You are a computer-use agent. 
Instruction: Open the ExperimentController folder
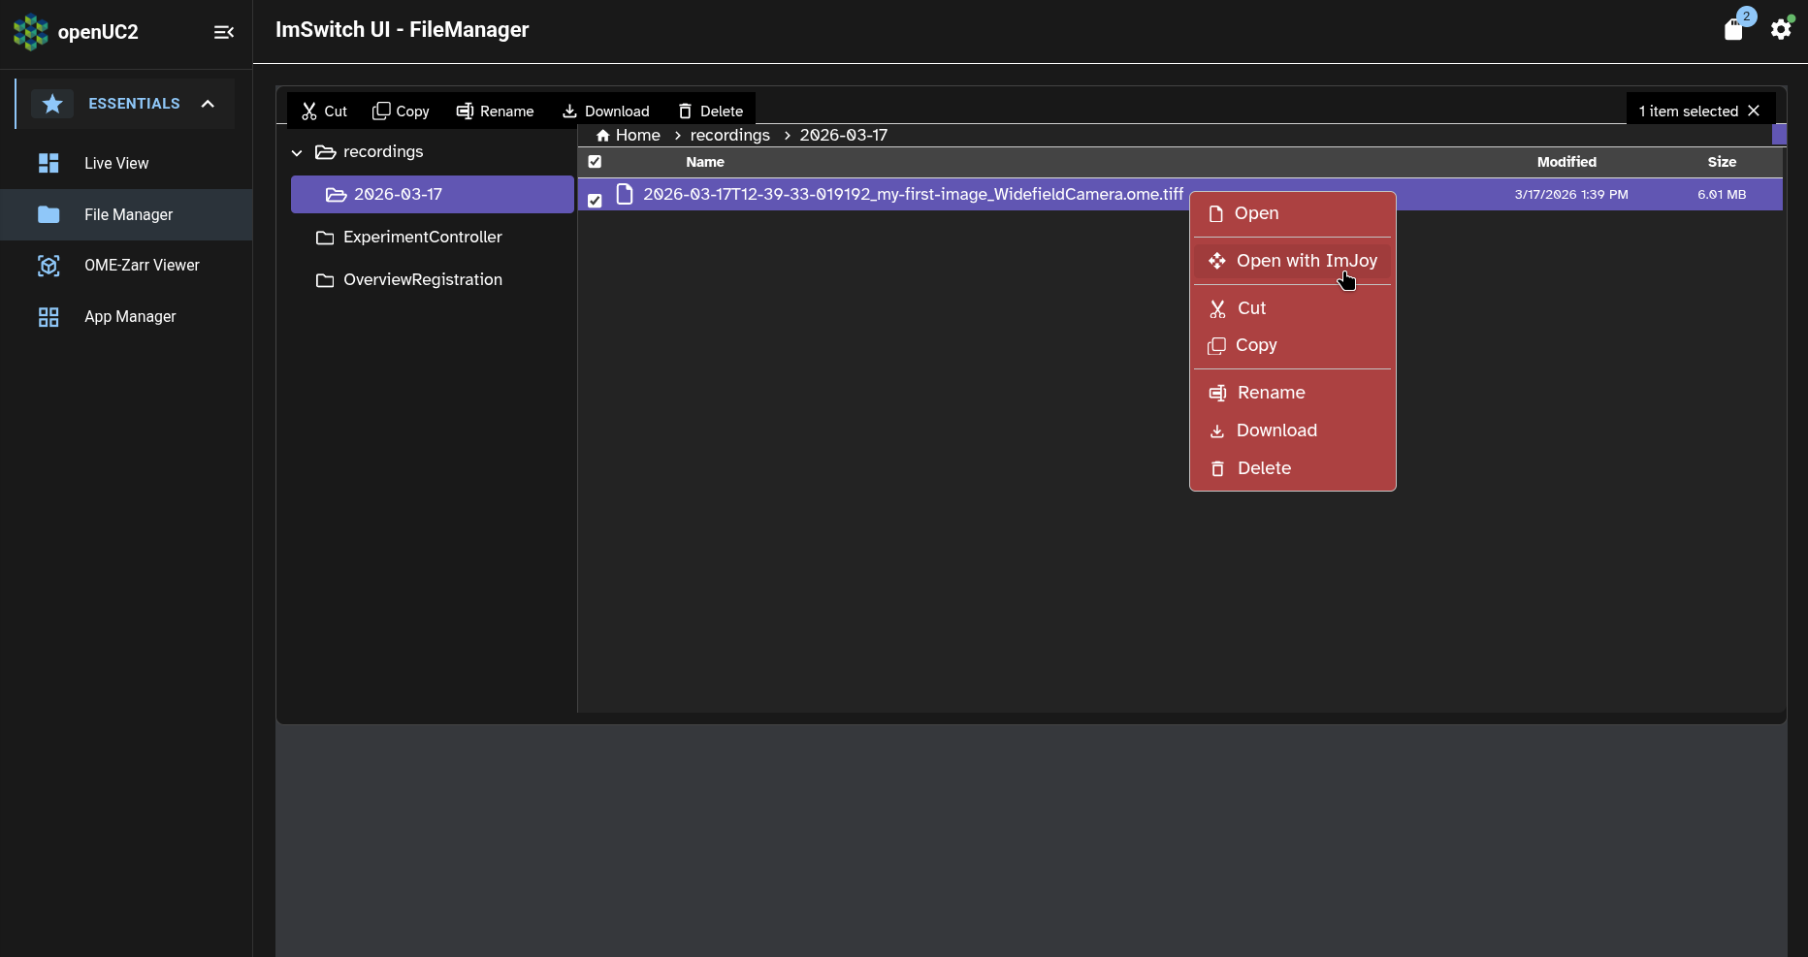pyautogui.click(x=421, y=237)
